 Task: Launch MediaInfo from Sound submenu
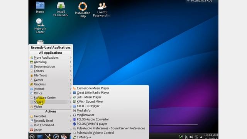[110, 110]
